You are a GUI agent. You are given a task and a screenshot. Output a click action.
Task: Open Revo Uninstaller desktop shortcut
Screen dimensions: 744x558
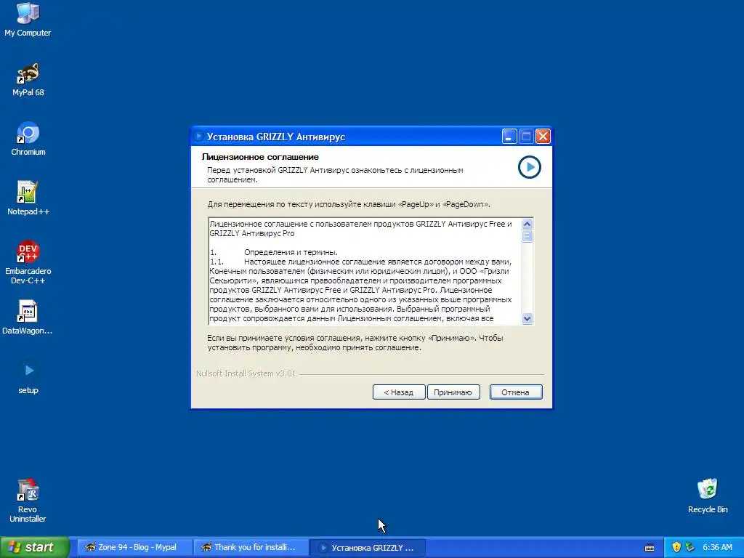(x=28, y=501)
